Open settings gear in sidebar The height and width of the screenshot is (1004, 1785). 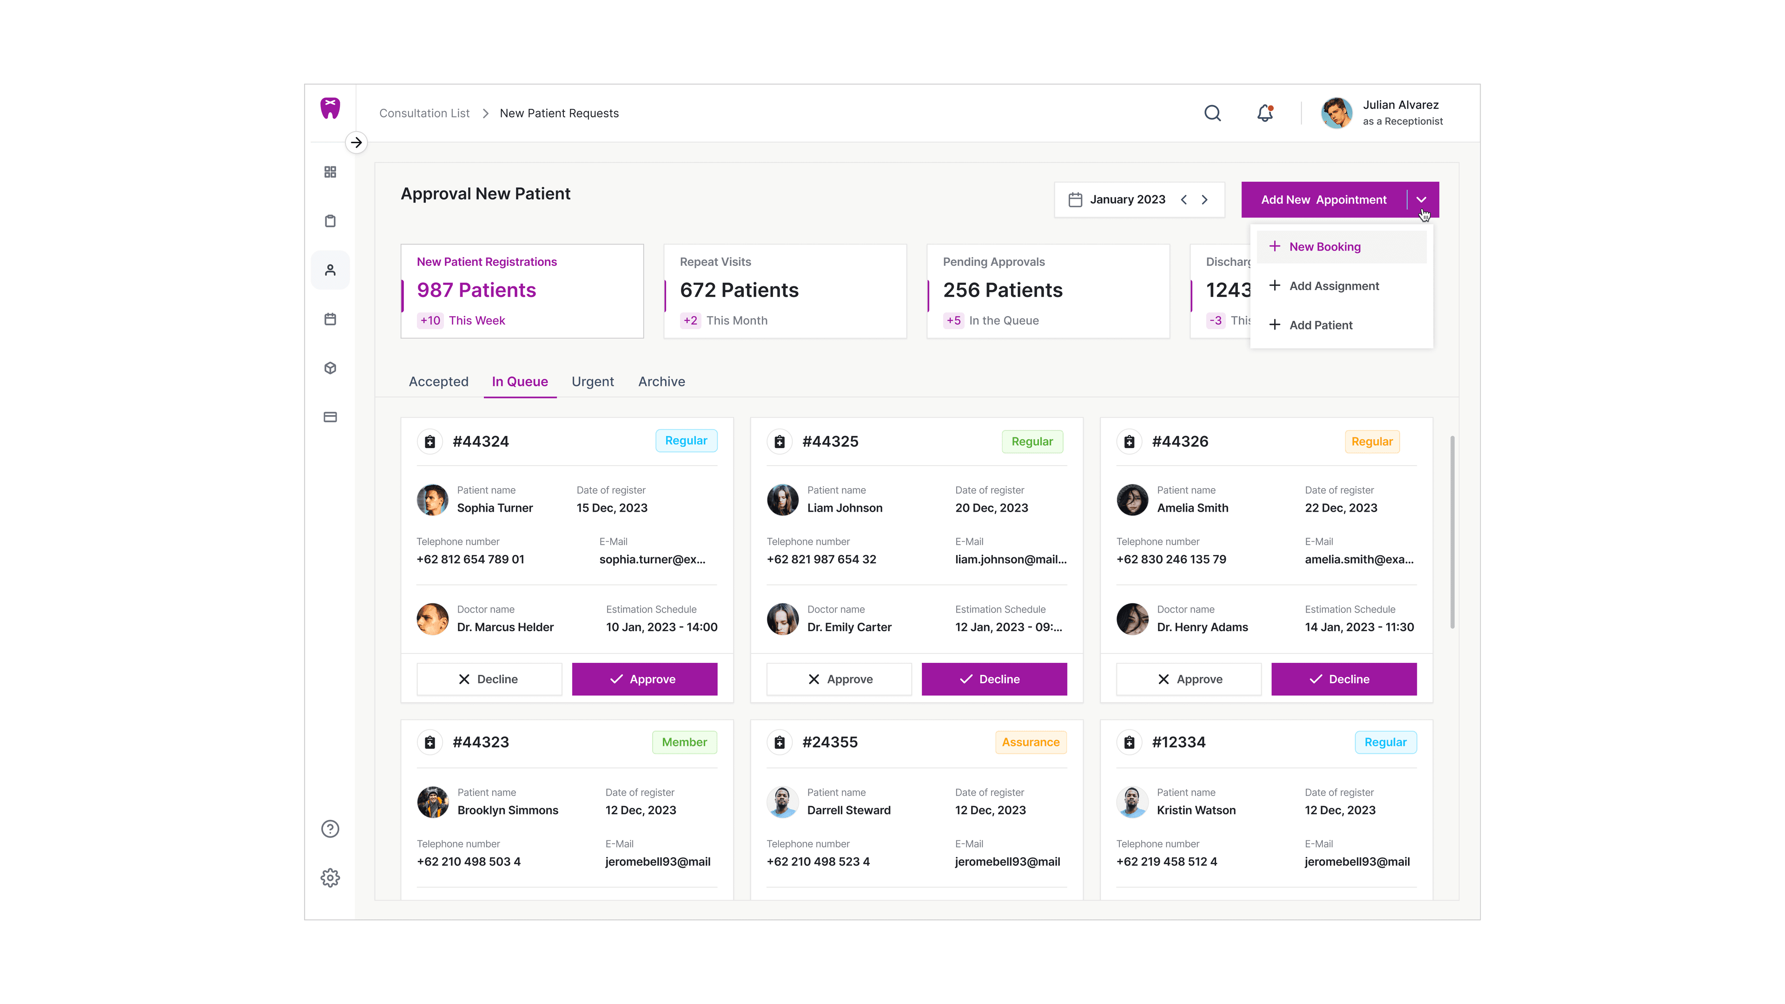coord(330,878)
